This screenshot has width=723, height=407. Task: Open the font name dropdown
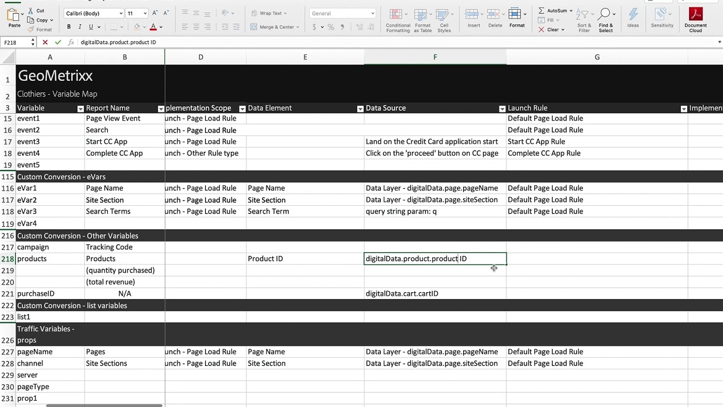(121, 13)
